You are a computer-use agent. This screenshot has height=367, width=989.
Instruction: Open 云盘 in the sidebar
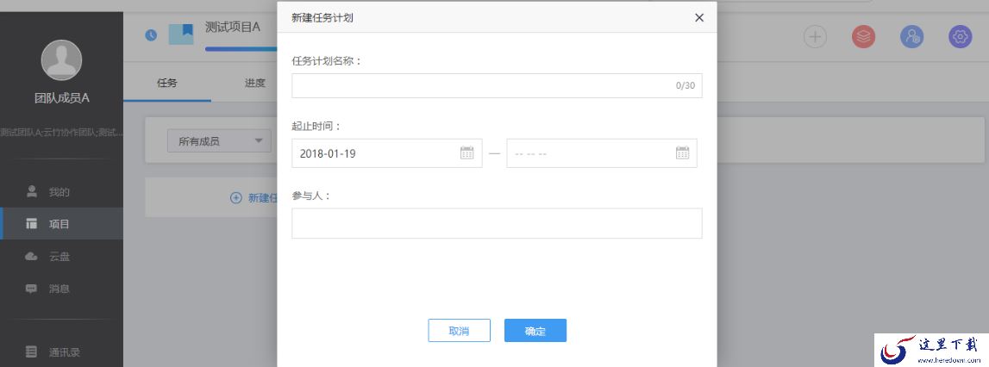point(61,256)
